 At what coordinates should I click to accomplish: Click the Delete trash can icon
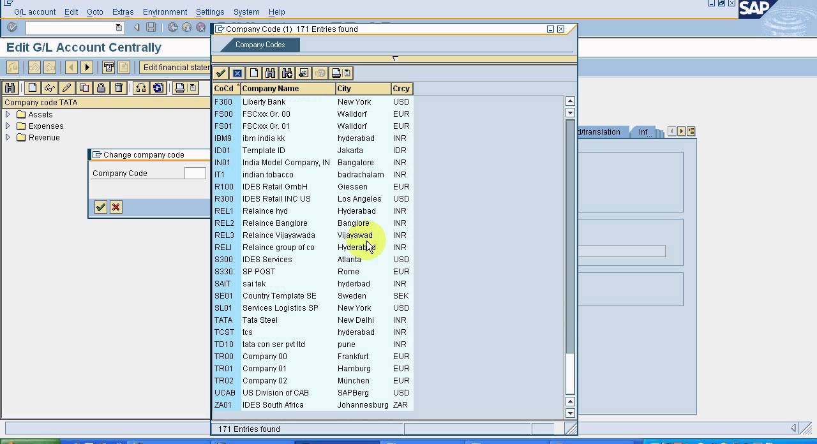[119, 88]
